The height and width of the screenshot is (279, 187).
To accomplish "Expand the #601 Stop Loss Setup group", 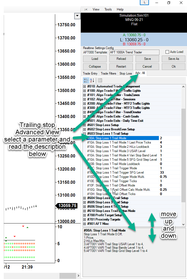I will coord(85,125).
